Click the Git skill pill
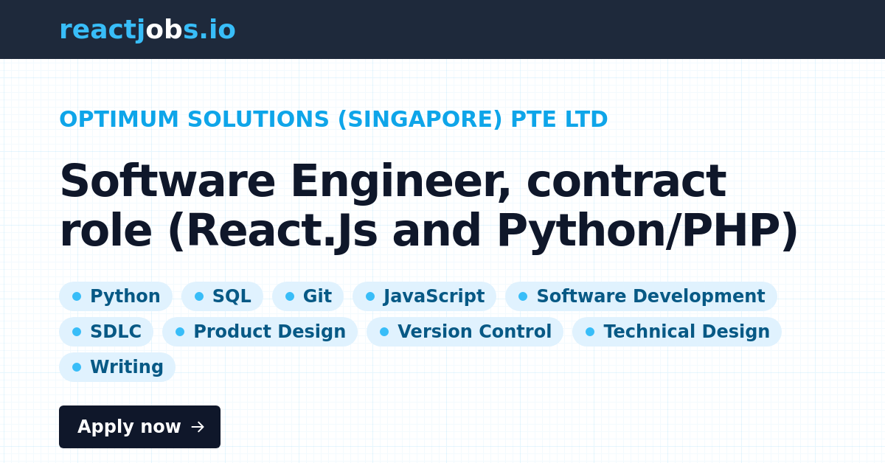885x463 pixels. pos(308,296)
